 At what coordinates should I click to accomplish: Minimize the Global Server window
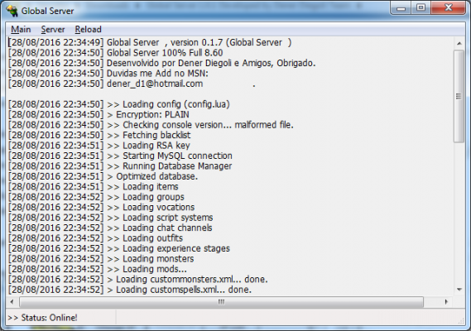pos(401,8)
